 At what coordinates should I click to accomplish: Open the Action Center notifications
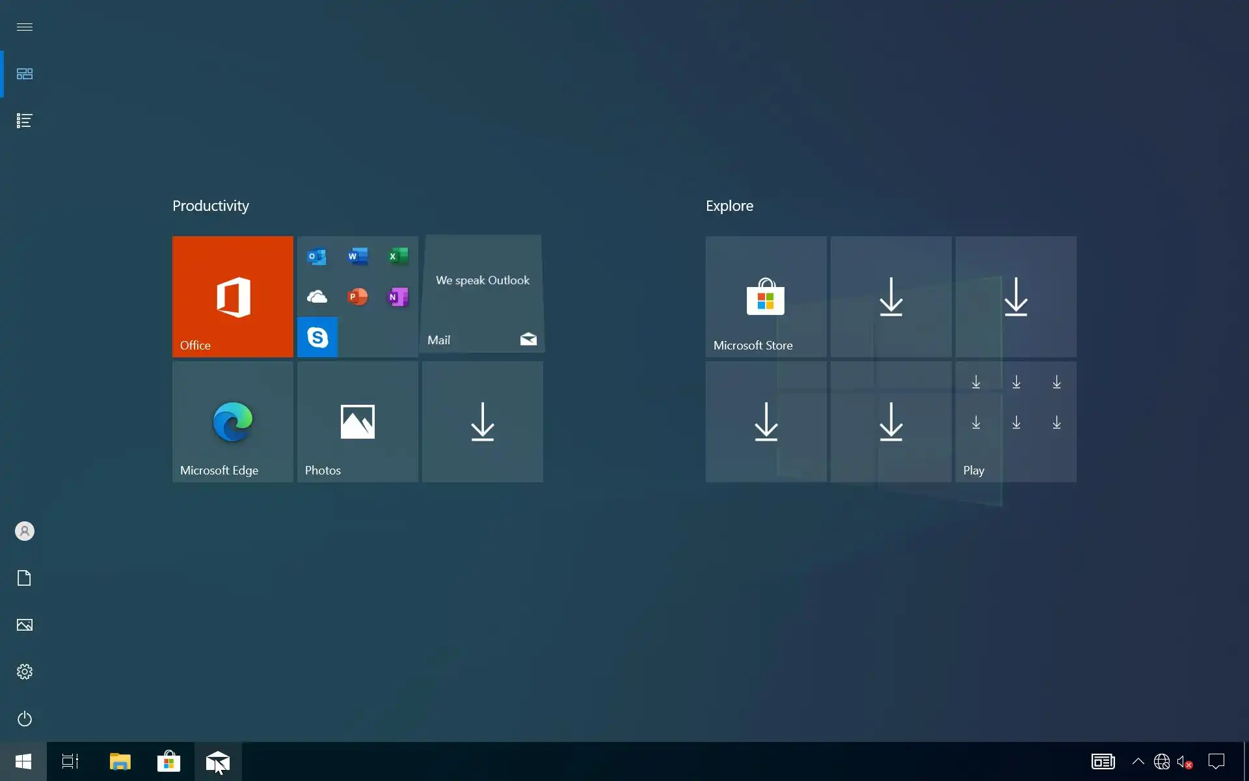1216,761
